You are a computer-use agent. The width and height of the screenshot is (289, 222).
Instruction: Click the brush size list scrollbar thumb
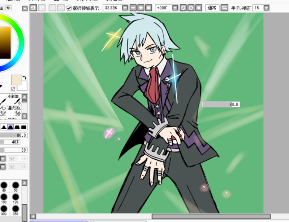(25, 212)
